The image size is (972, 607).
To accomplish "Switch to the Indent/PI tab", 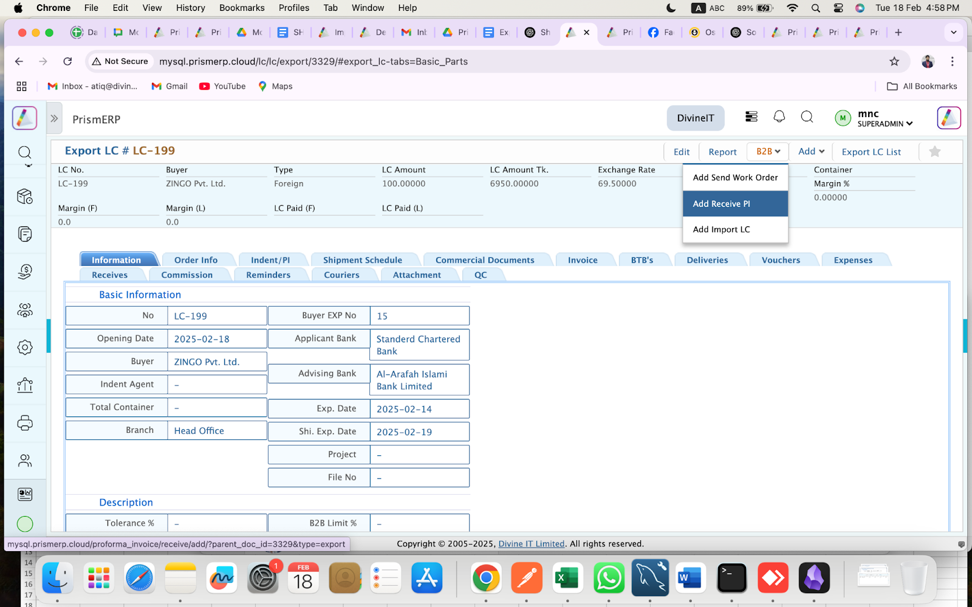I will point(270,260).
